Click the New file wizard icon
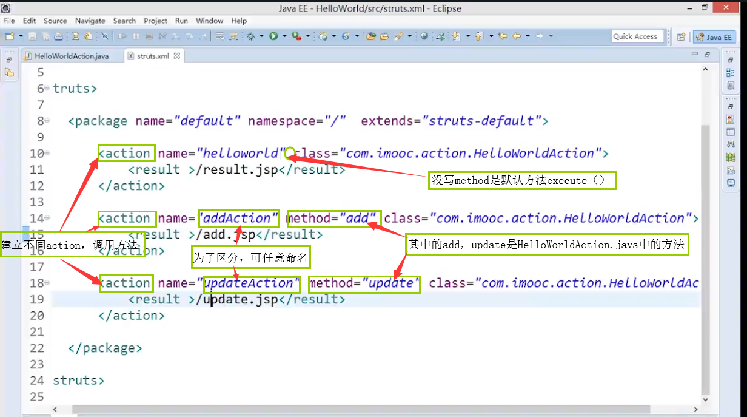747x417 pixels. pyautogui.click(x=10, y=36)
